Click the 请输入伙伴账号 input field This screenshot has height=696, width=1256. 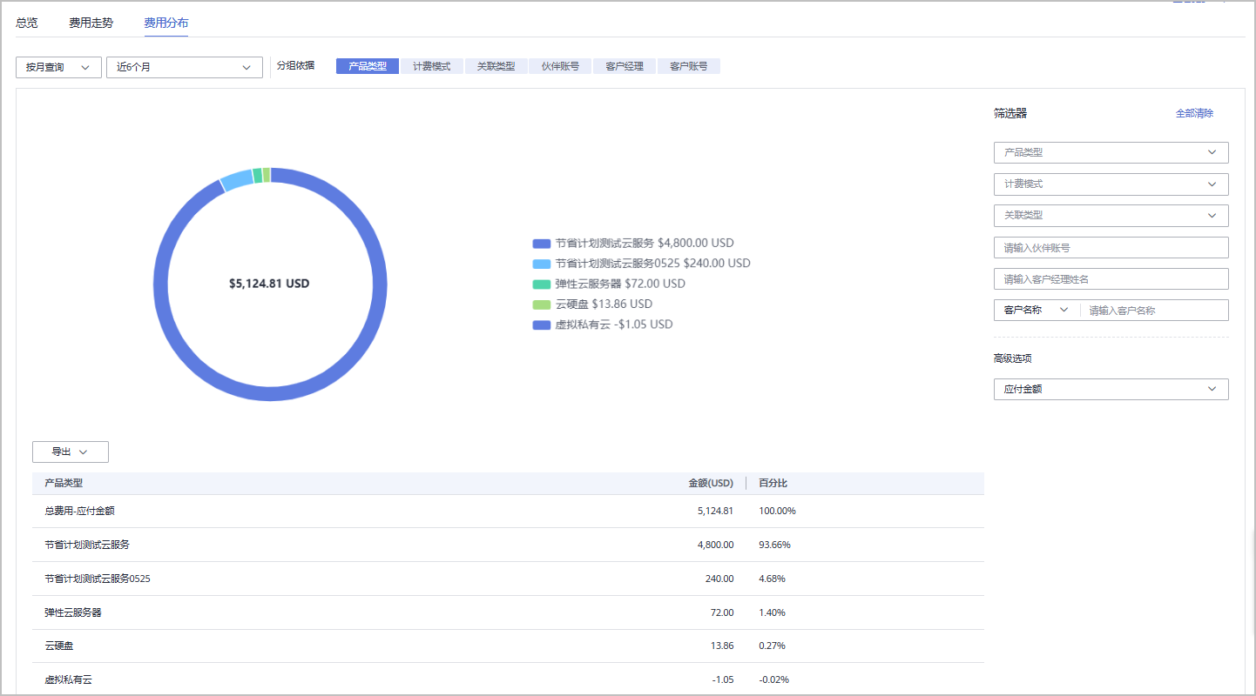point(1111,247)
